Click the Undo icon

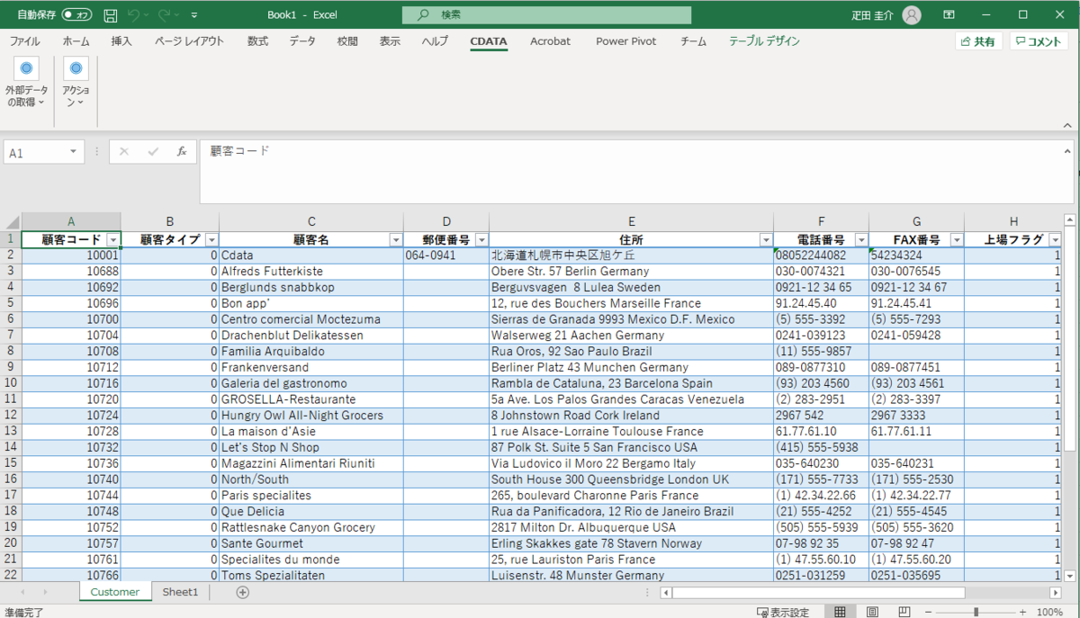(x=134, y=13)
